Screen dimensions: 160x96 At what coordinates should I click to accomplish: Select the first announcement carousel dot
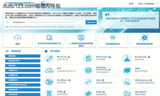127,26
